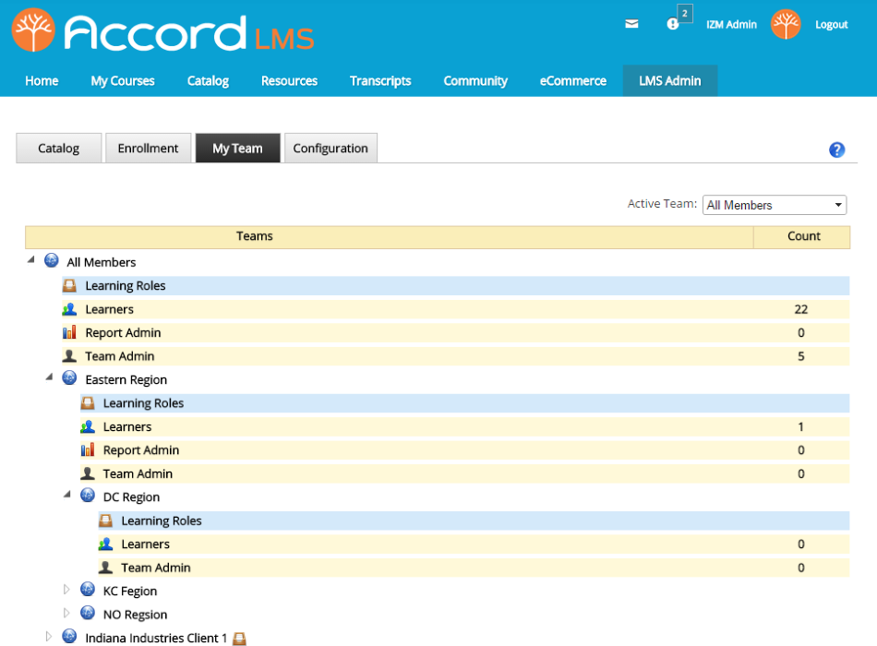The image size is (877, 646).
Task: Click the globe icon beside KC Fegion
Action: click(88, 590)
